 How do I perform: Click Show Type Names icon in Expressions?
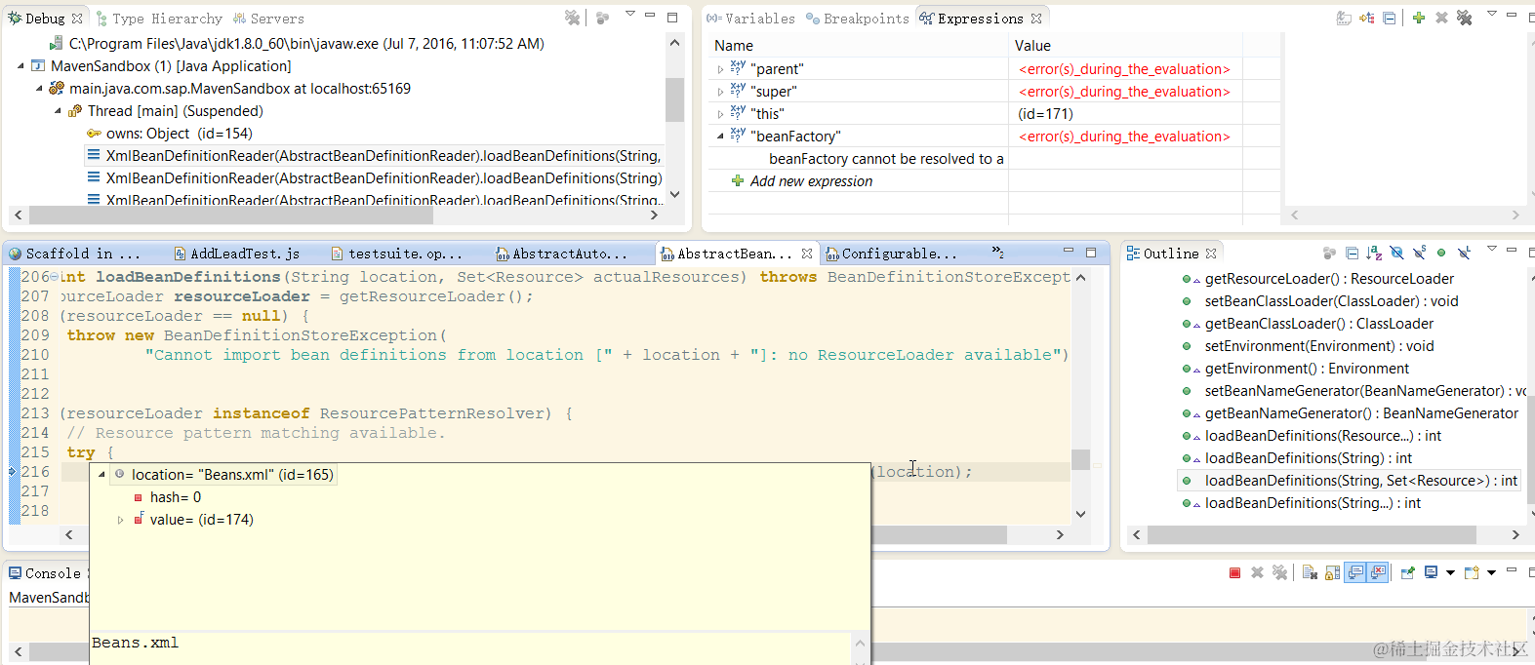[x=1344, y=18]
